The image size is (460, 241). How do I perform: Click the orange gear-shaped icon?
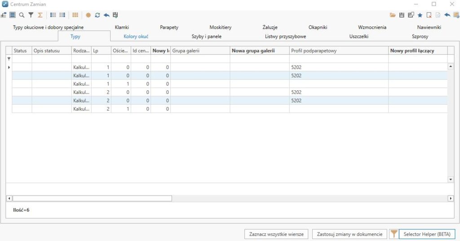coord(88,15)
